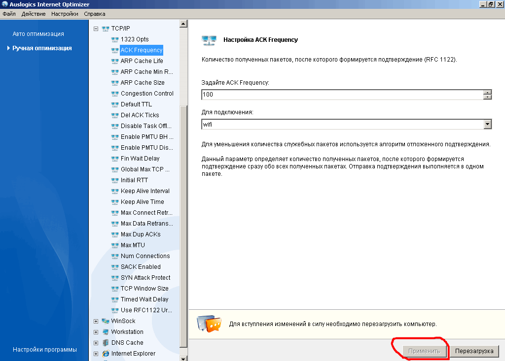
Task: Click the Internet Explorer icon in tree
Action: pos(106,354)
